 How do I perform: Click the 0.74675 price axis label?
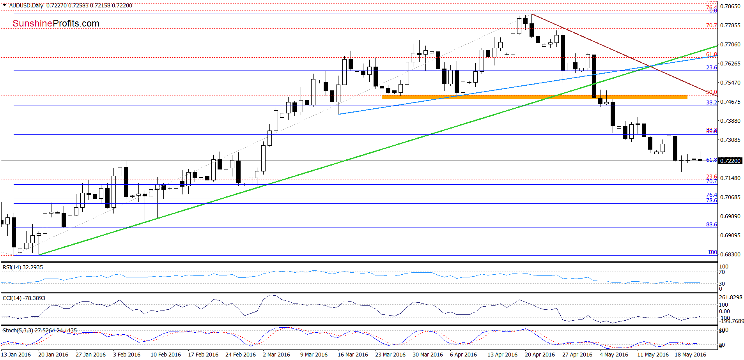(730, 102)
